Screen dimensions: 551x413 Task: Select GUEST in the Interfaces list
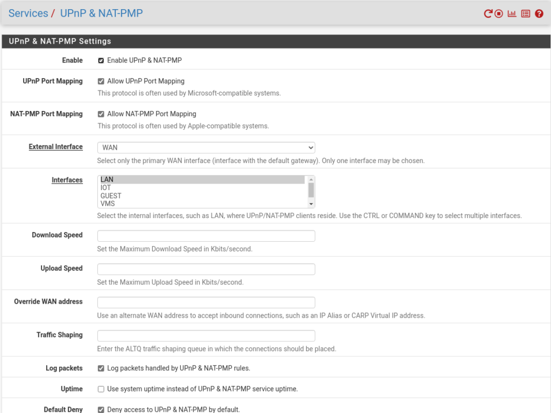tap(111, 196)
